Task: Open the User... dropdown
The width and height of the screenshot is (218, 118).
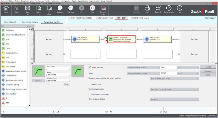Action: pyautogui.click(x=30, y=26)
